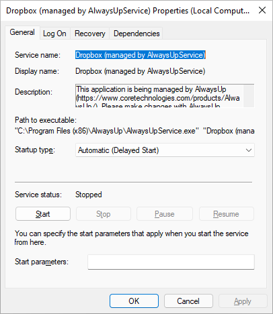Switch to the Log On tab
Image resolution: width=273 pixels, height=314 pixels.
click(54, 34)
